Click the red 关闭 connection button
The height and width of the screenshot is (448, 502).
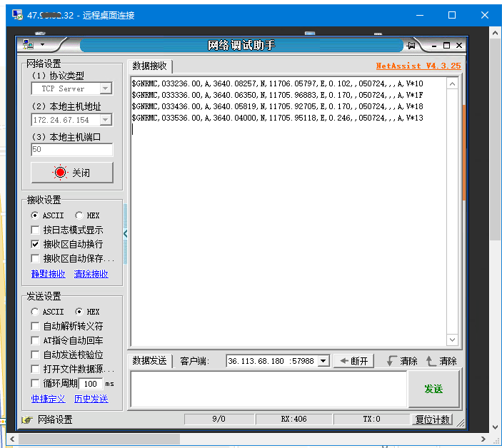point(71,173)
